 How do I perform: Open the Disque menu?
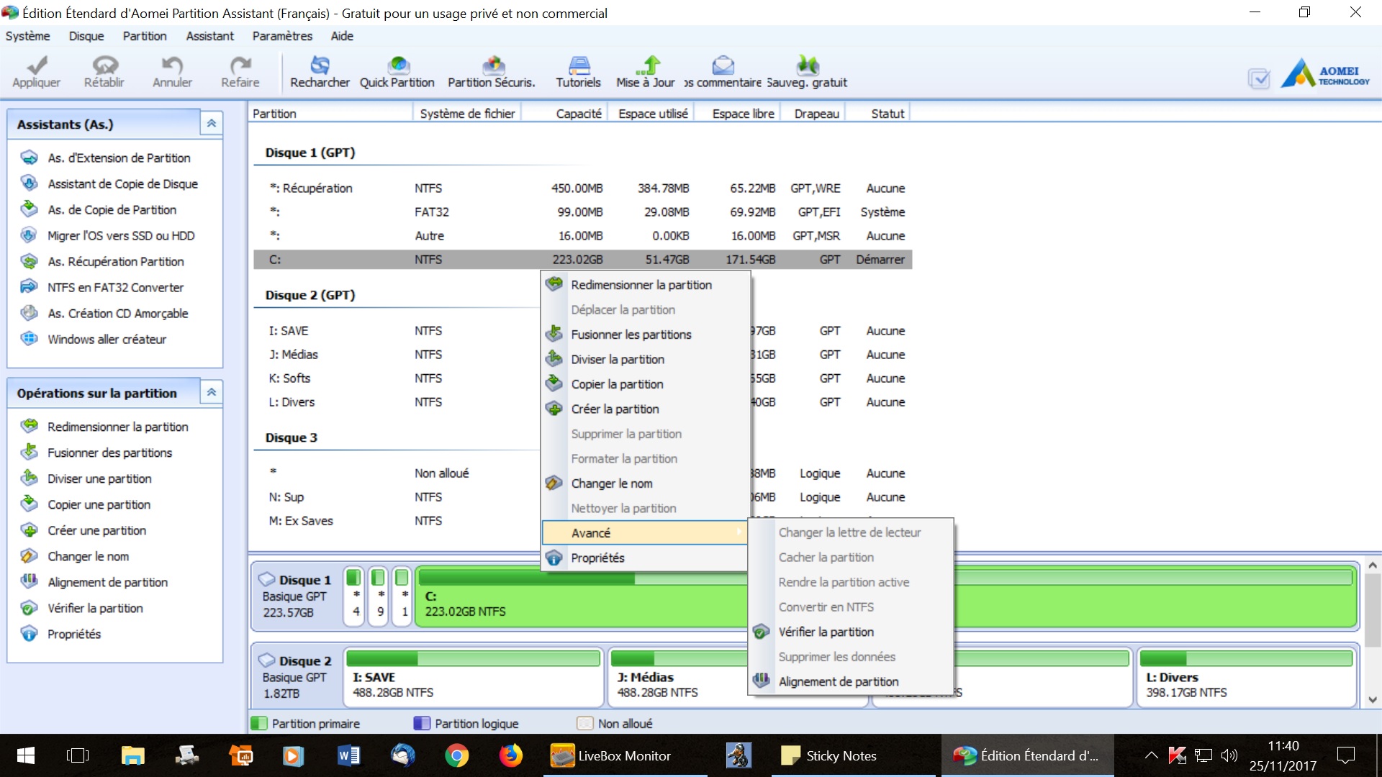[x=86, y=36]
